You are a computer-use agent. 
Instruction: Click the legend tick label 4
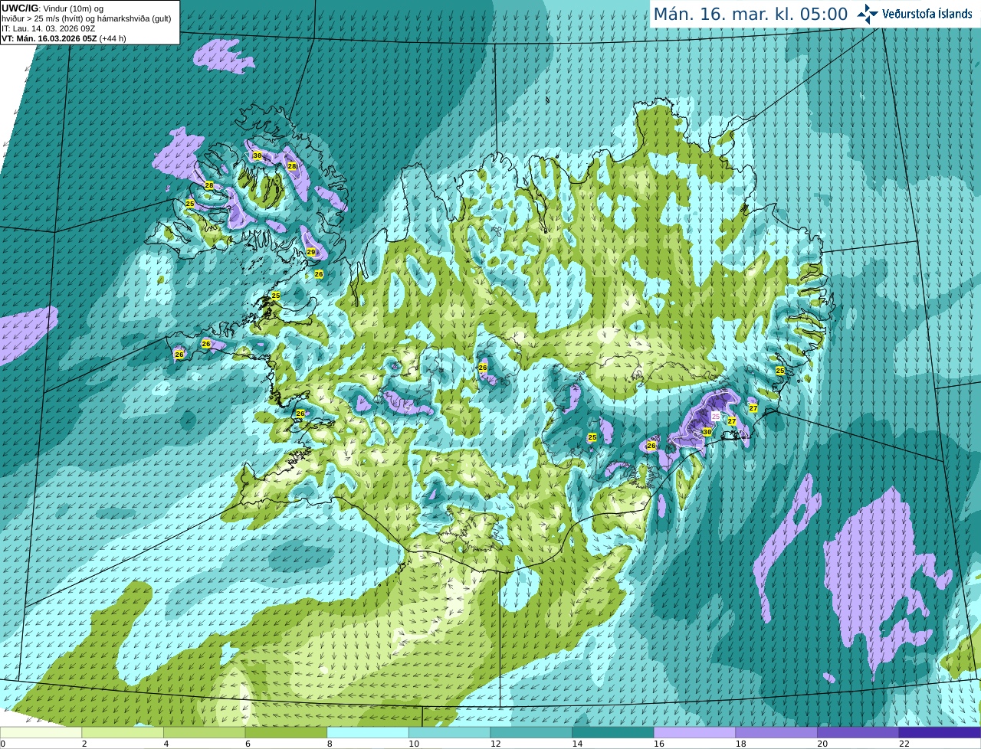coord(166,744)
